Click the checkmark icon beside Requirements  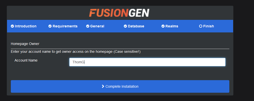pos(50,26)
